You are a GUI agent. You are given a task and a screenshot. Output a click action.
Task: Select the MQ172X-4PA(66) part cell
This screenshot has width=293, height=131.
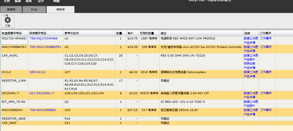pyautogui.click(x=15, y=41)
